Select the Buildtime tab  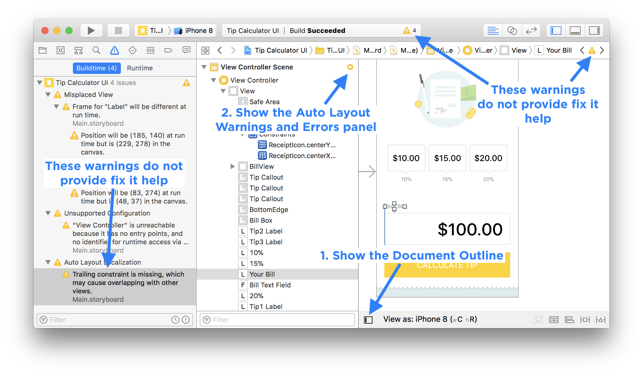96,68
